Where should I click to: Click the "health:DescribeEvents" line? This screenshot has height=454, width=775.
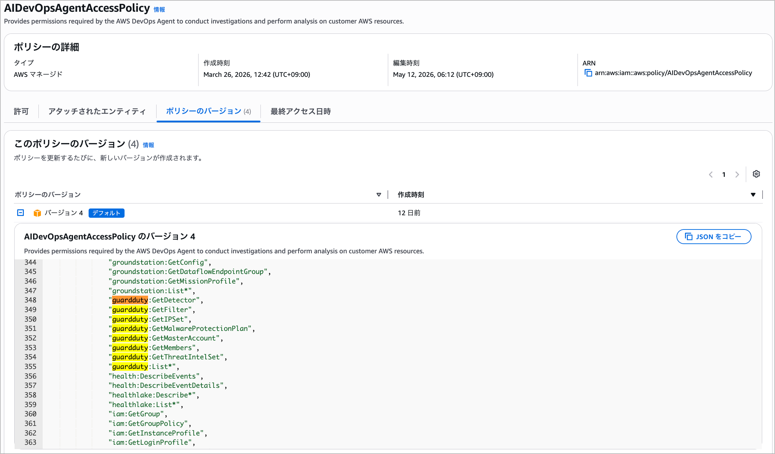coord(156,376)
